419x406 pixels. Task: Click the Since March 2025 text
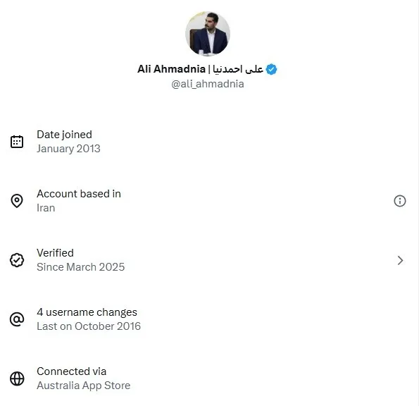(x=81, y=267)
